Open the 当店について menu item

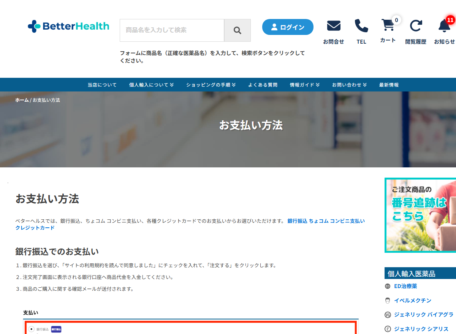click(x=102, y=85)
